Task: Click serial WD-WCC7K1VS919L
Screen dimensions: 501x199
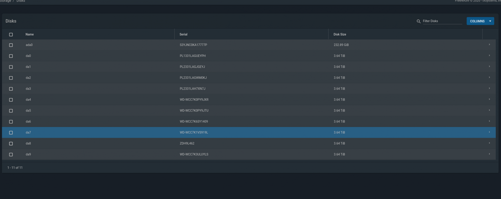Action: click(194, 133)
